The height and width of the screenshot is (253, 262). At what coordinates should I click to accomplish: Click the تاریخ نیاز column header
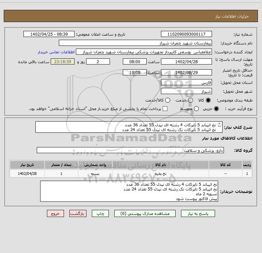(x=27, y=165)
